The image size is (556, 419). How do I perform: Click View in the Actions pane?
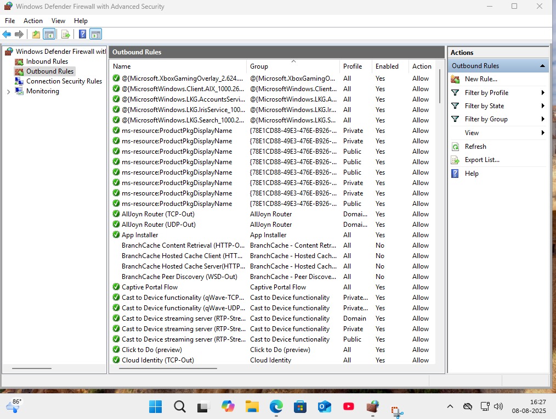[472, 133]
